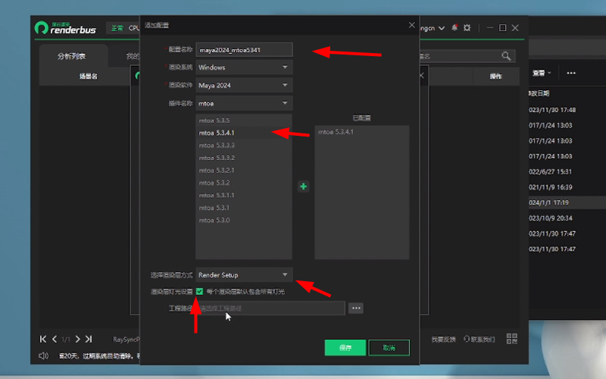Viewport: 606px width, 379px height.
Task: Open the mtoa plugin name dropdown
Action: [244, 103]
